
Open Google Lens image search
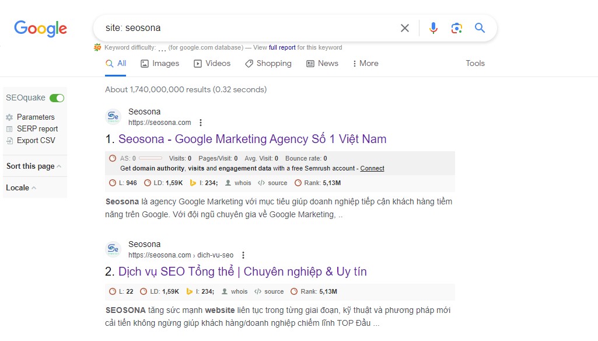point(456,28)
